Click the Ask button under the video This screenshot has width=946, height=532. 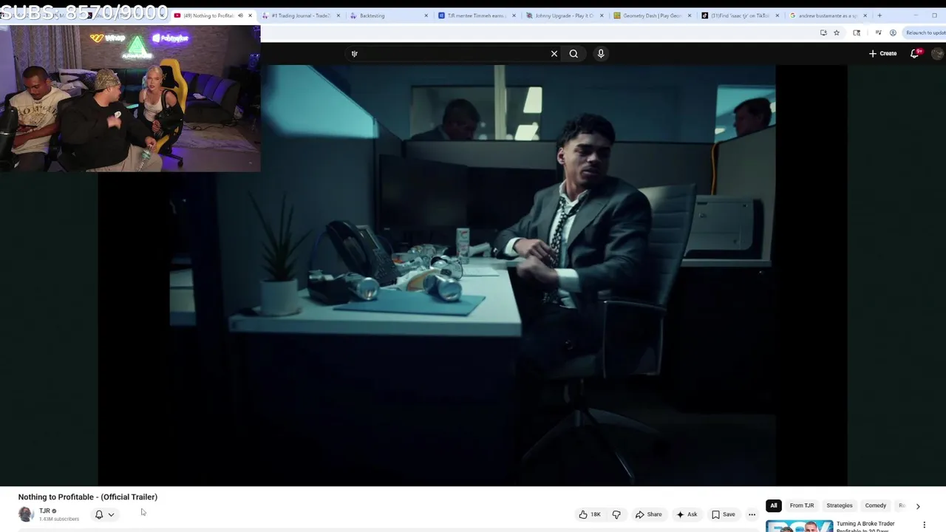pos(687,514)
